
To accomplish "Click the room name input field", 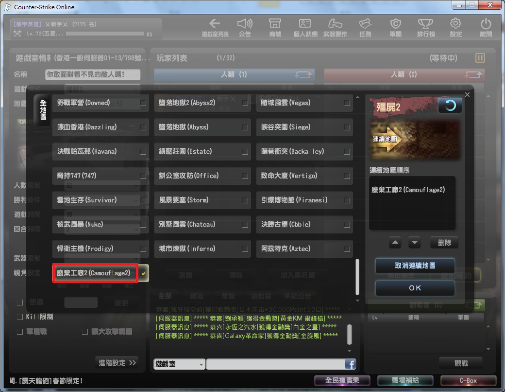I will coord(93,74).
